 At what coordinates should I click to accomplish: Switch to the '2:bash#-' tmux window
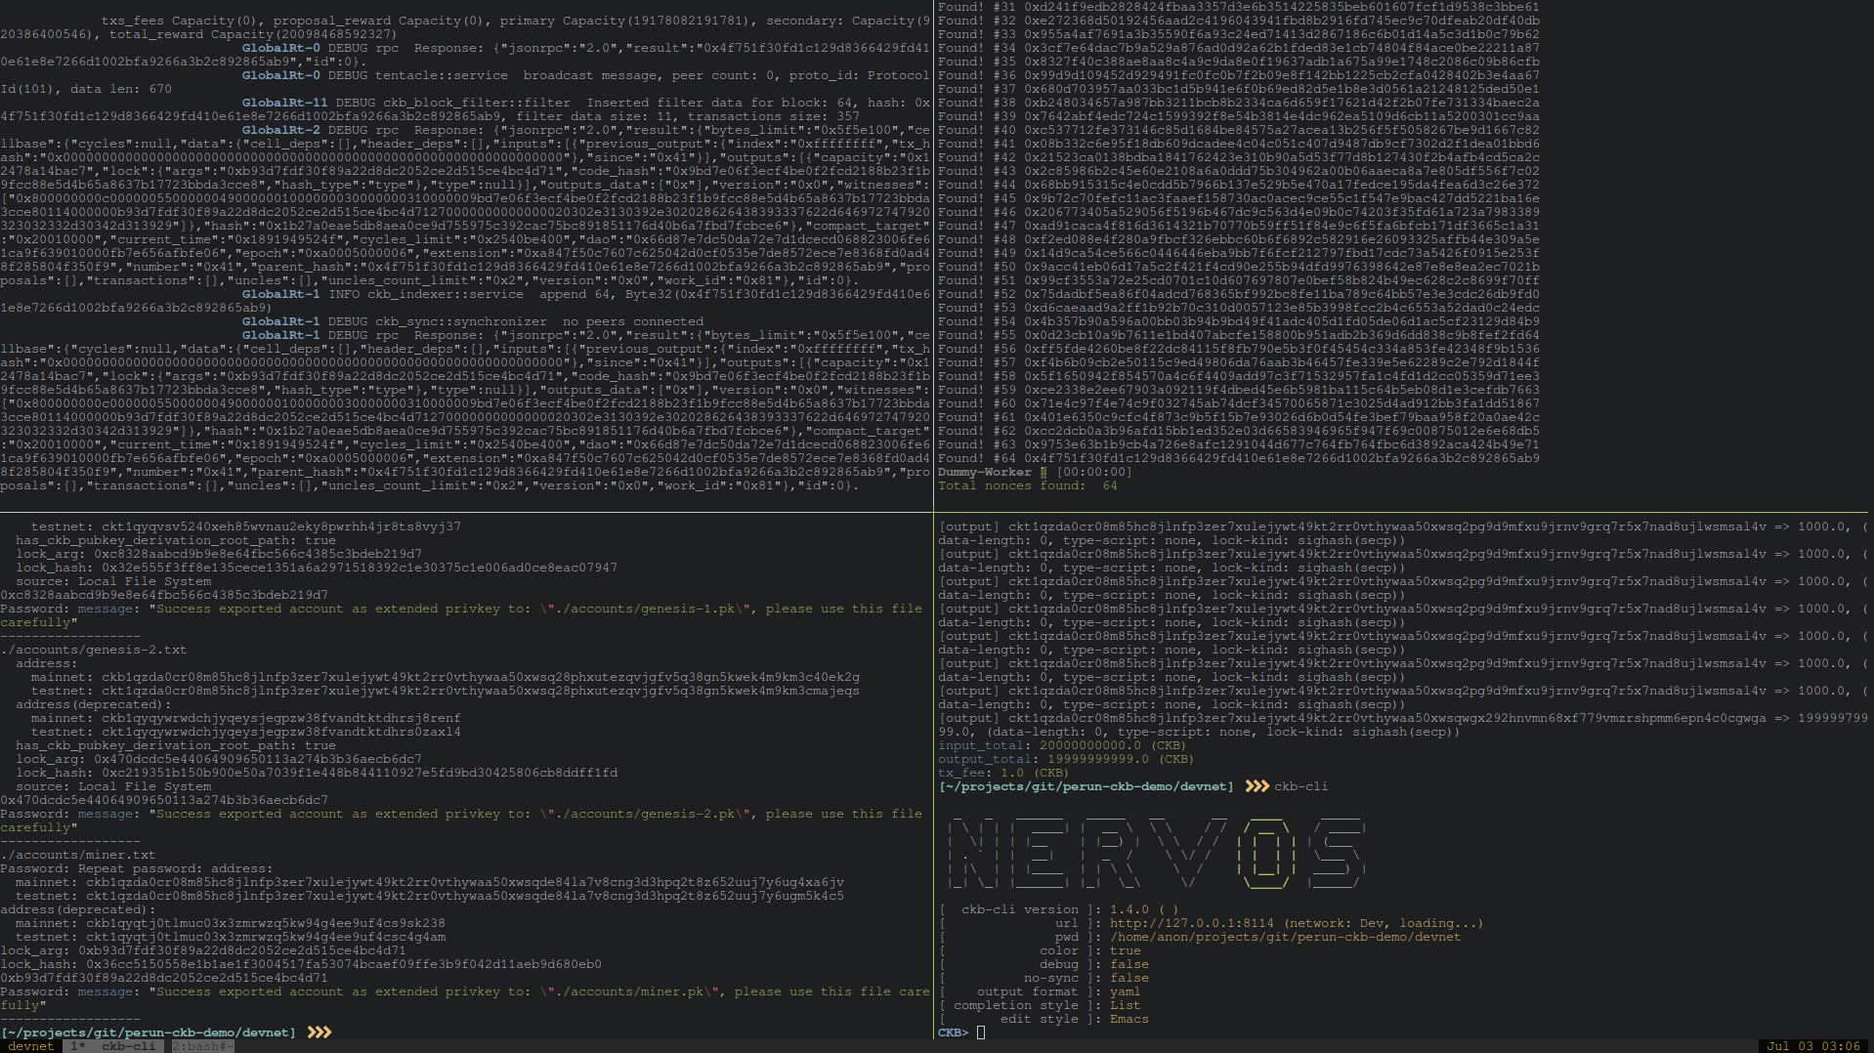[x=203, y=1046]
